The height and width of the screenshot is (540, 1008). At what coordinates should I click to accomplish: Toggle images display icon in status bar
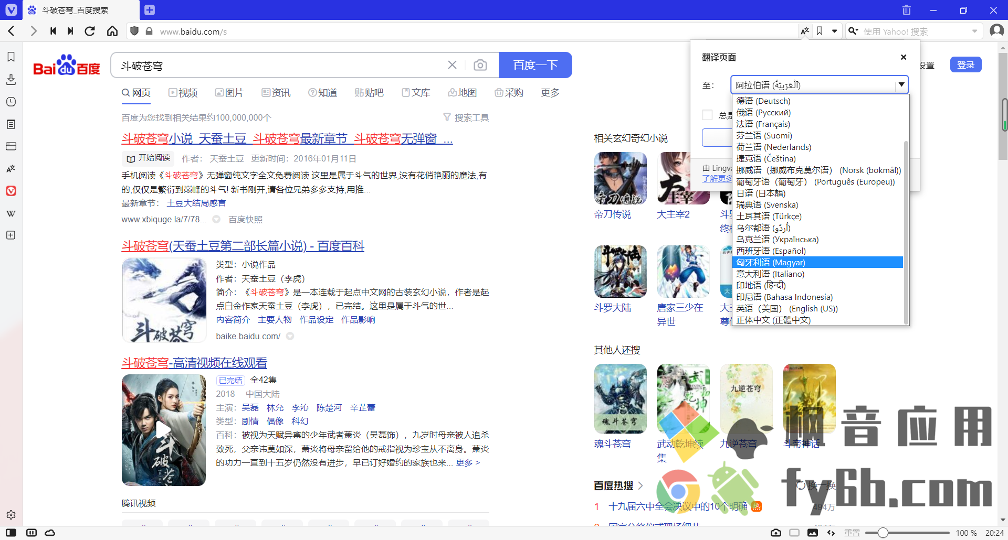tap(813, 533)
